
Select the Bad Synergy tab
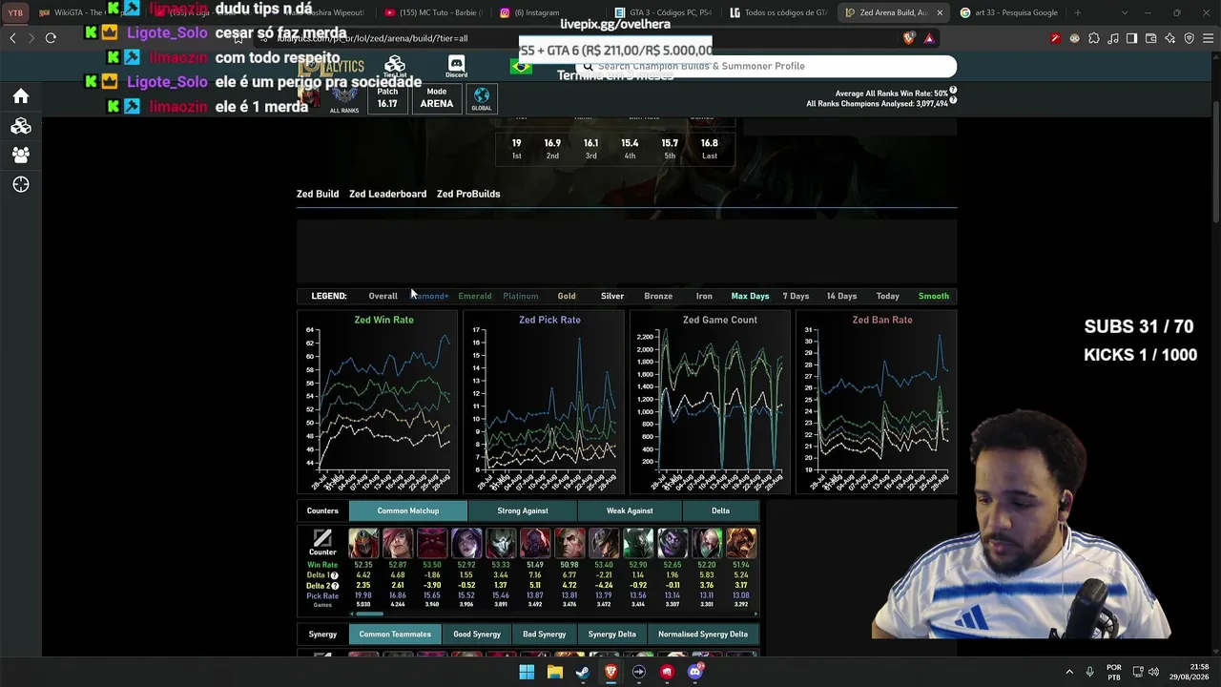point(544,634)
